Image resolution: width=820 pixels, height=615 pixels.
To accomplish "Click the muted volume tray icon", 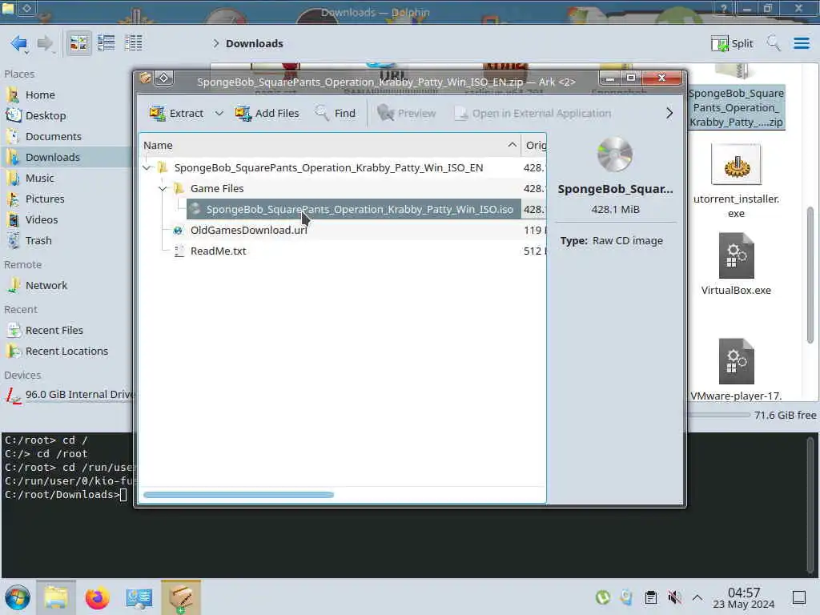I will coord(674,597).
